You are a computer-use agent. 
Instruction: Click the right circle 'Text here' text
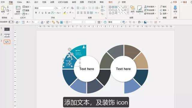[x=123, y=69]
